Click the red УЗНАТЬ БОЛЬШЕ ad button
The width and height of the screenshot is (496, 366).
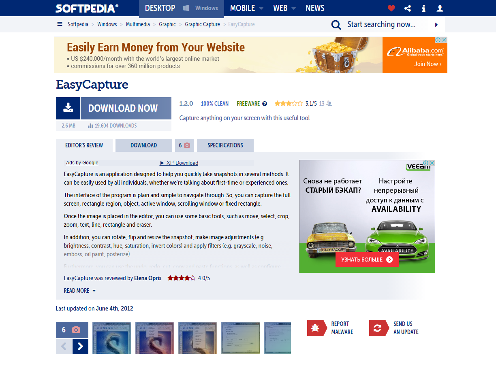(x=367, y=260)
